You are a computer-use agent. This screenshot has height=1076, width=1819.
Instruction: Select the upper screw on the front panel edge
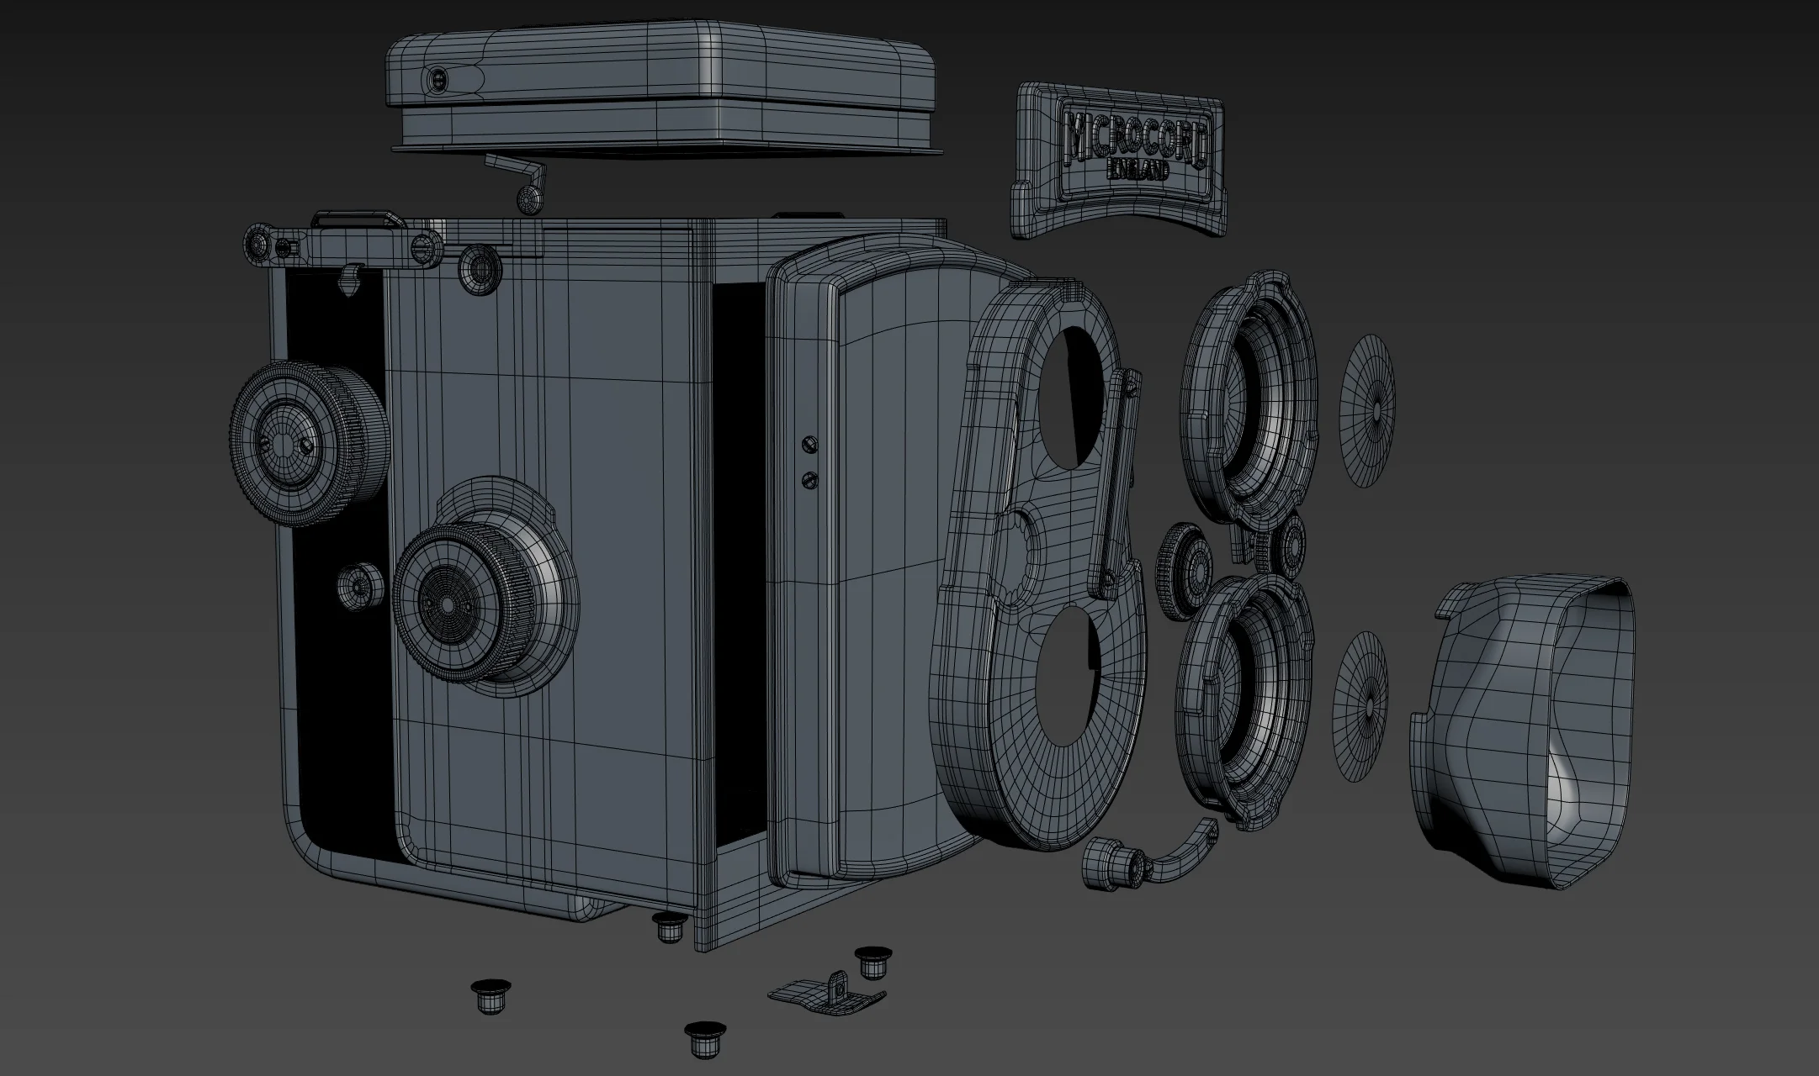(809, 443)
